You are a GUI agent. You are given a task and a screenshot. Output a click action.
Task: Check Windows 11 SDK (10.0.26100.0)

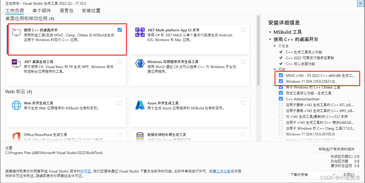(x=281, y=134)
